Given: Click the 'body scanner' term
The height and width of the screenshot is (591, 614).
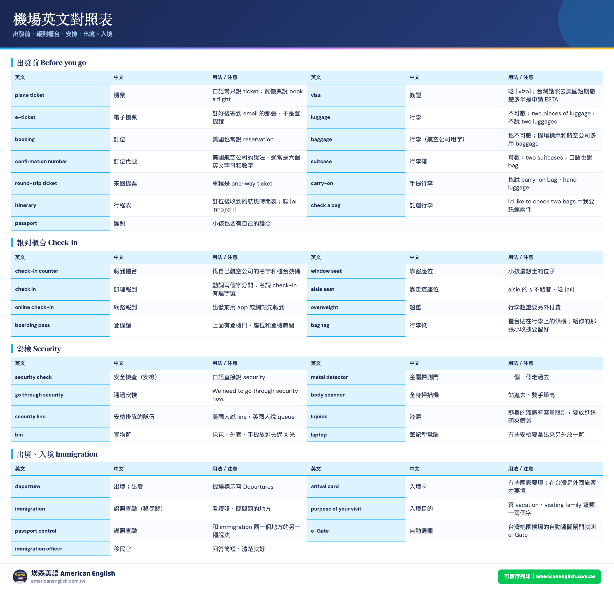Looking at the screenshot, I should tap(328, 395).
